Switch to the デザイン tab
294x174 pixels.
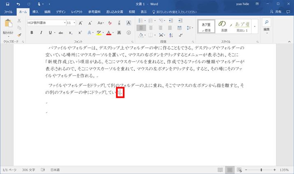pyautogui.click(x=61, y=12)
